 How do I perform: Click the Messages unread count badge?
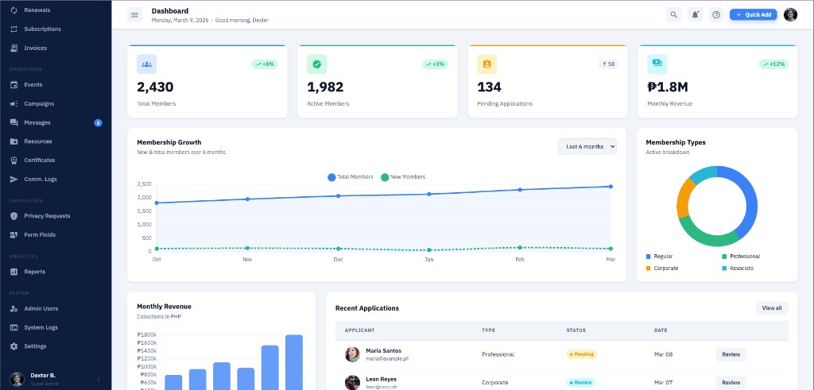(98, 123)
